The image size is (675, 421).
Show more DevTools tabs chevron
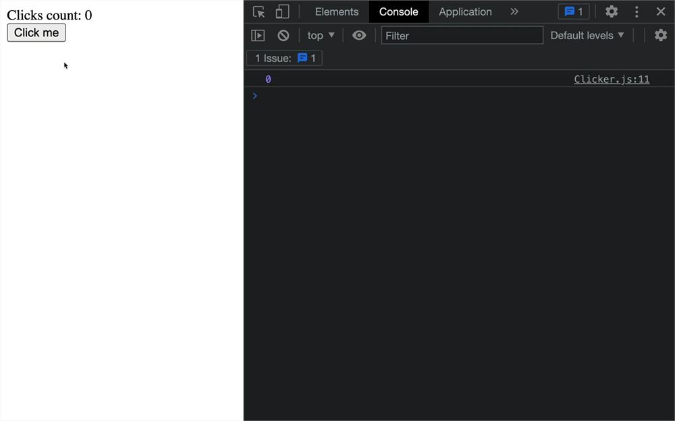tap(514, 11)
